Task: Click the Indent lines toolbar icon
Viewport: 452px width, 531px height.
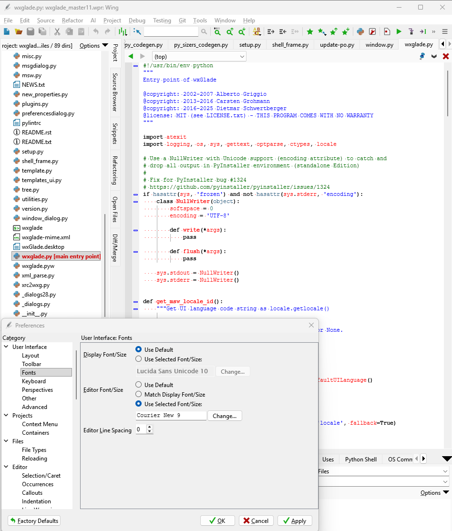Action: pos(271,31)
